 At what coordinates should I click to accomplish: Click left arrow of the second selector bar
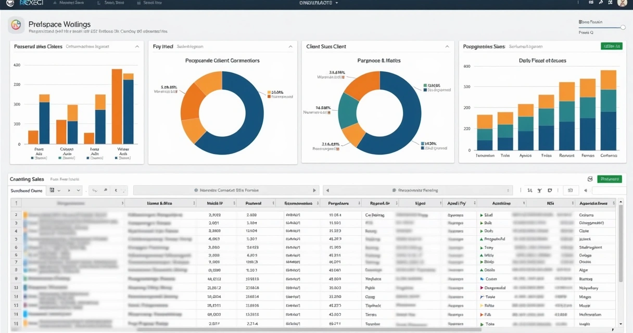coord(327,190)
